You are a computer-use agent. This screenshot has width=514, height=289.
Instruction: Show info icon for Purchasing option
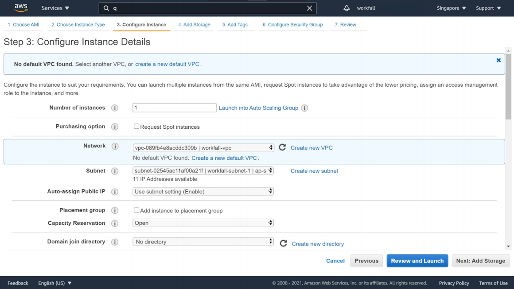tap(115, 127)
